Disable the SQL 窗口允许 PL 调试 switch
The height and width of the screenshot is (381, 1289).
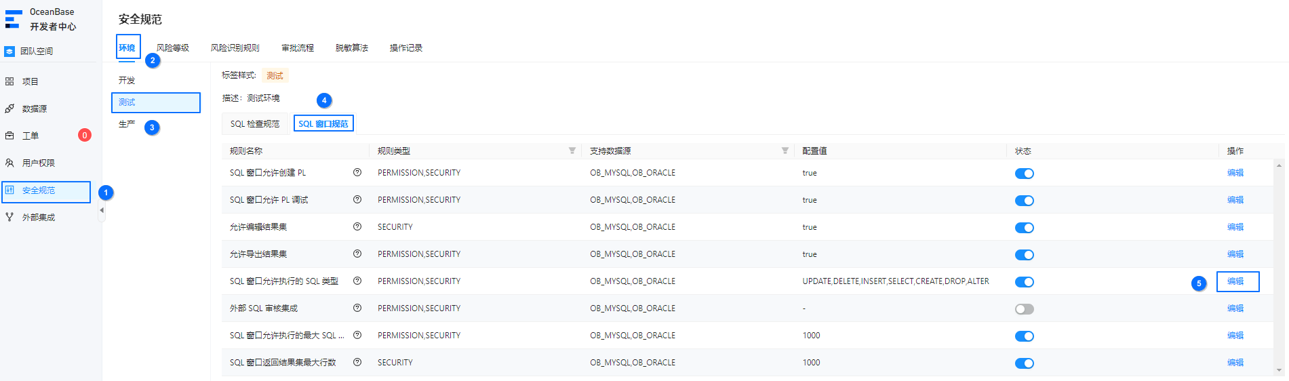pos(1024,201)
